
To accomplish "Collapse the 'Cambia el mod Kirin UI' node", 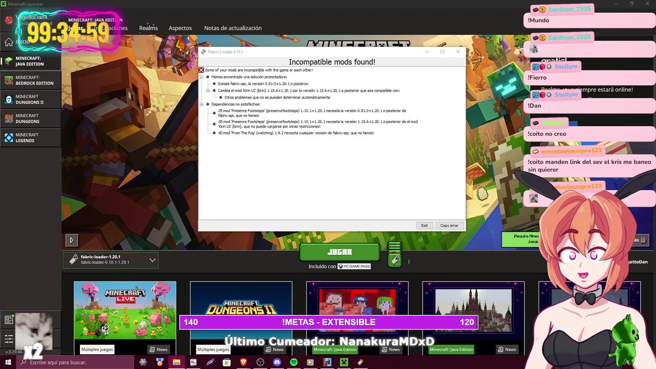I will click(208, 90).
